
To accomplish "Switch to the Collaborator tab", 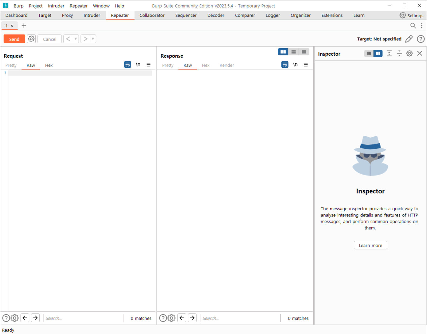I will (152, 15).
